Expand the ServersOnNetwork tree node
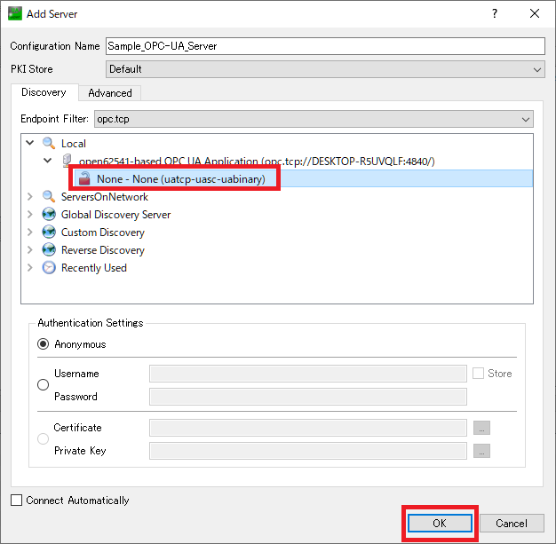556x544 pixels. click(31, 197)
